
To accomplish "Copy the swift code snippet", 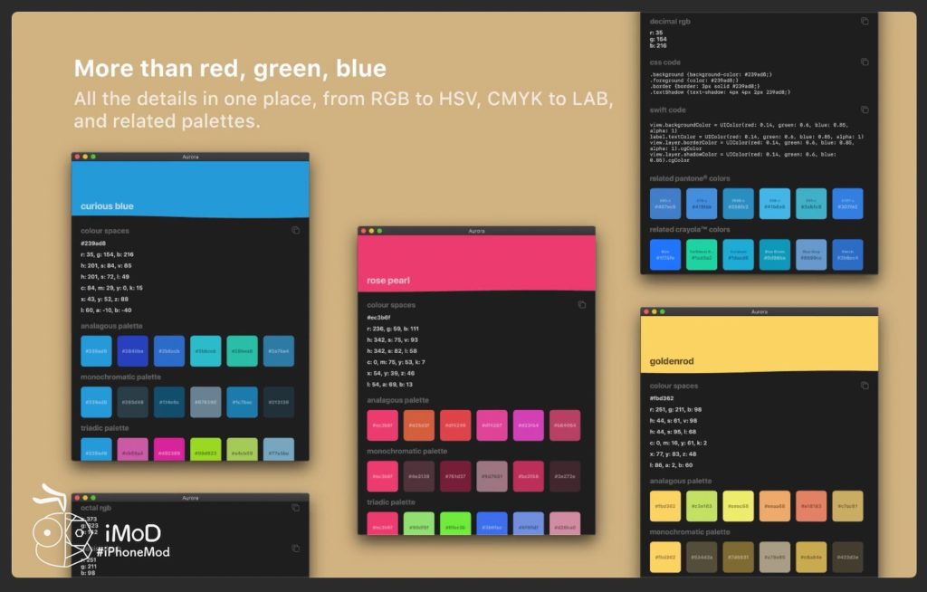I will [x=865, y=110].
